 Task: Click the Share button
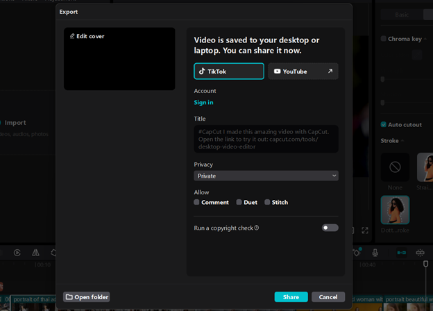[291, 297]
